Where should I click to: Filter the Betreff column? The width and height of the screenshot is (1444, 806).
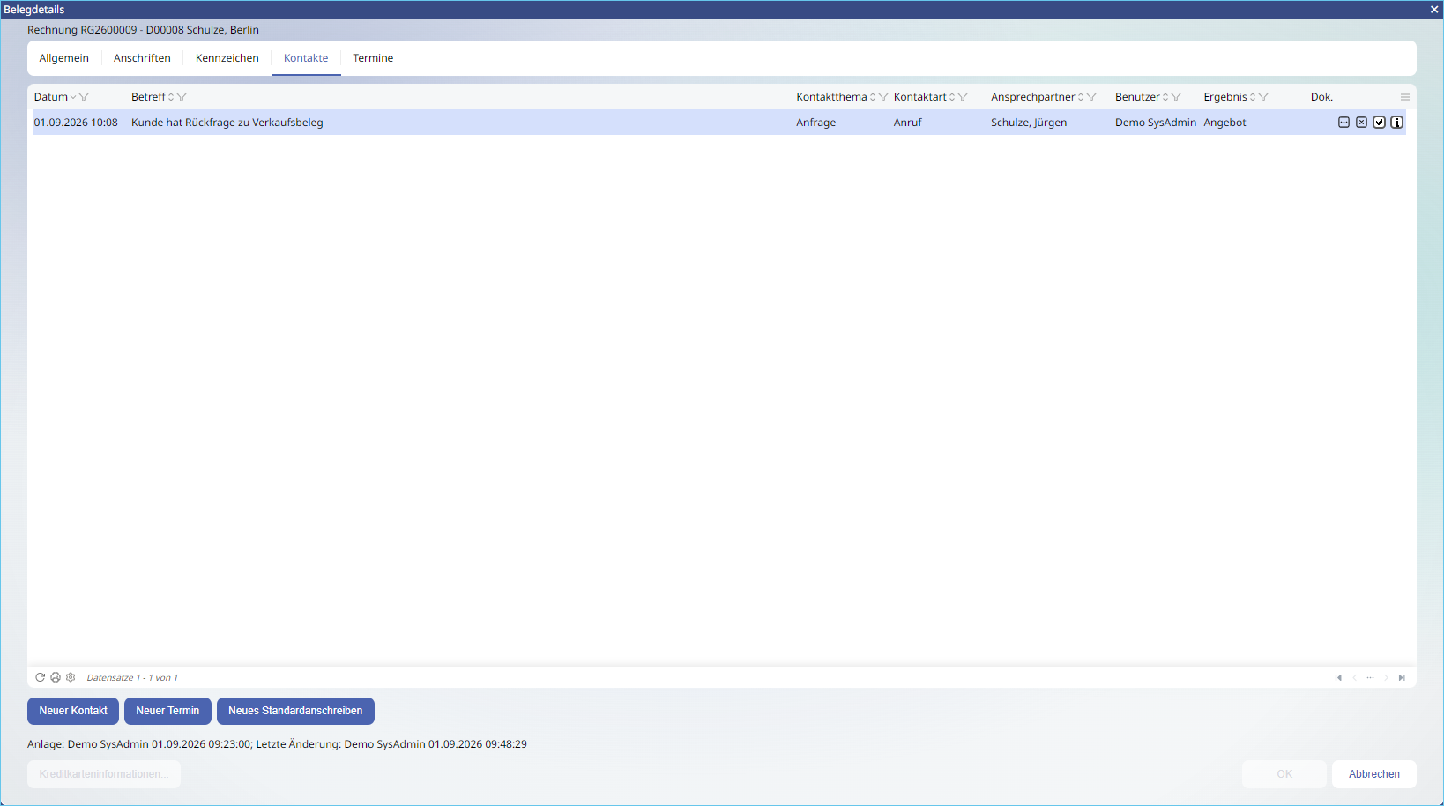(182, 97)
